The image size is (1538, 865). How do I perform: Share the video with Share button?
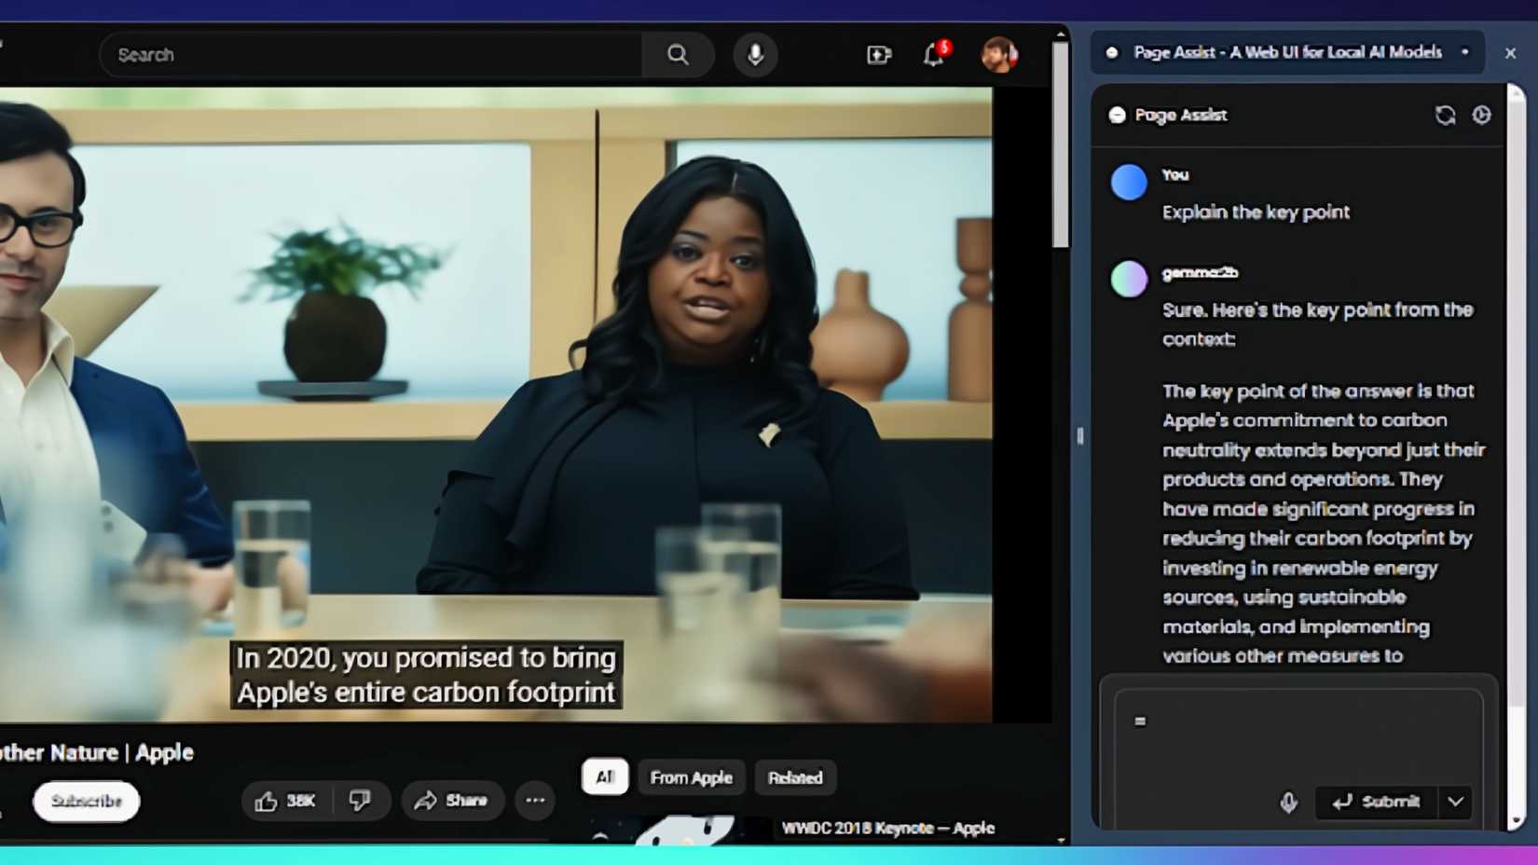(x=452, y=801)
